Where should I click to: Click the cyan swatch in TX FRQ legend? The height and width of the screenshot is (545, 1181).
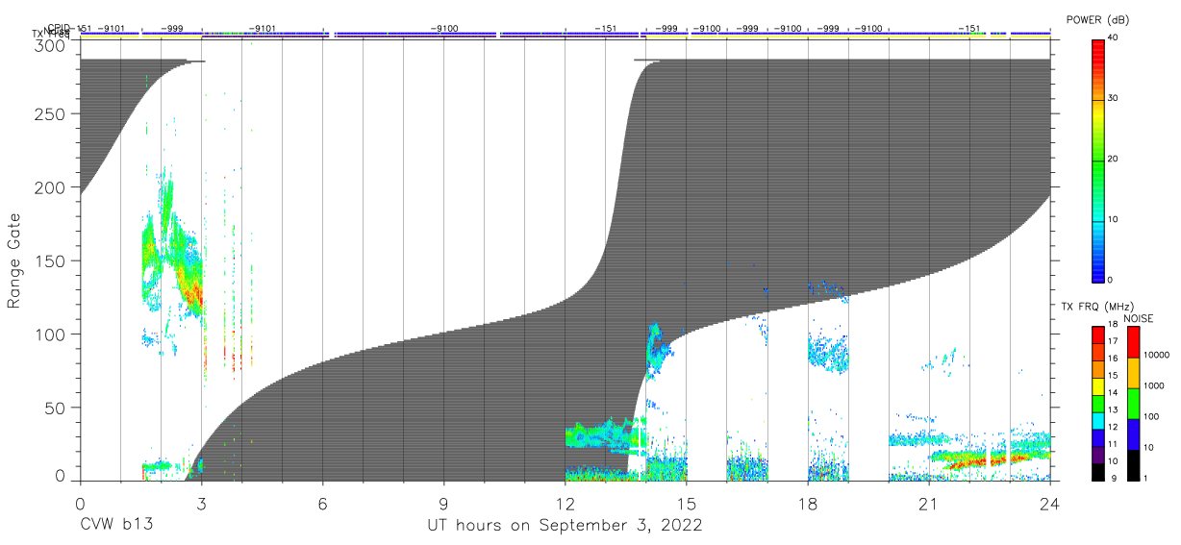point(1097,421)
